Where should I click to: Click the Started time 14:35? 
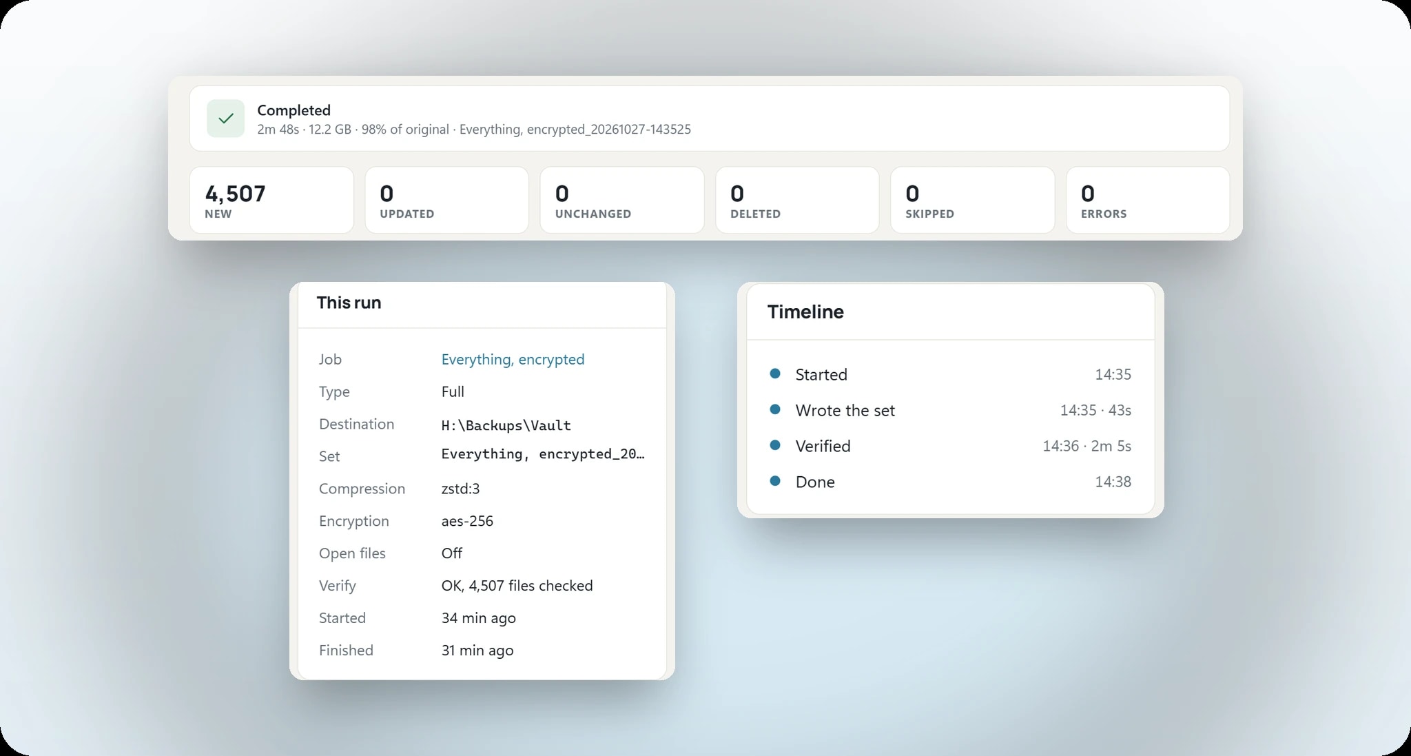click(x=1113, y=374)
